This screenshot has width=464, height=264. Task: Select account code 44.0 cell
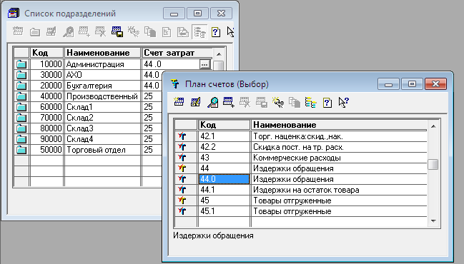[224, 179]
